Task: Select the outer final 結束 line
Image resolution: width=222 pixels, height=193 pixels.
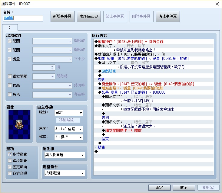Action: coord(154,147)
